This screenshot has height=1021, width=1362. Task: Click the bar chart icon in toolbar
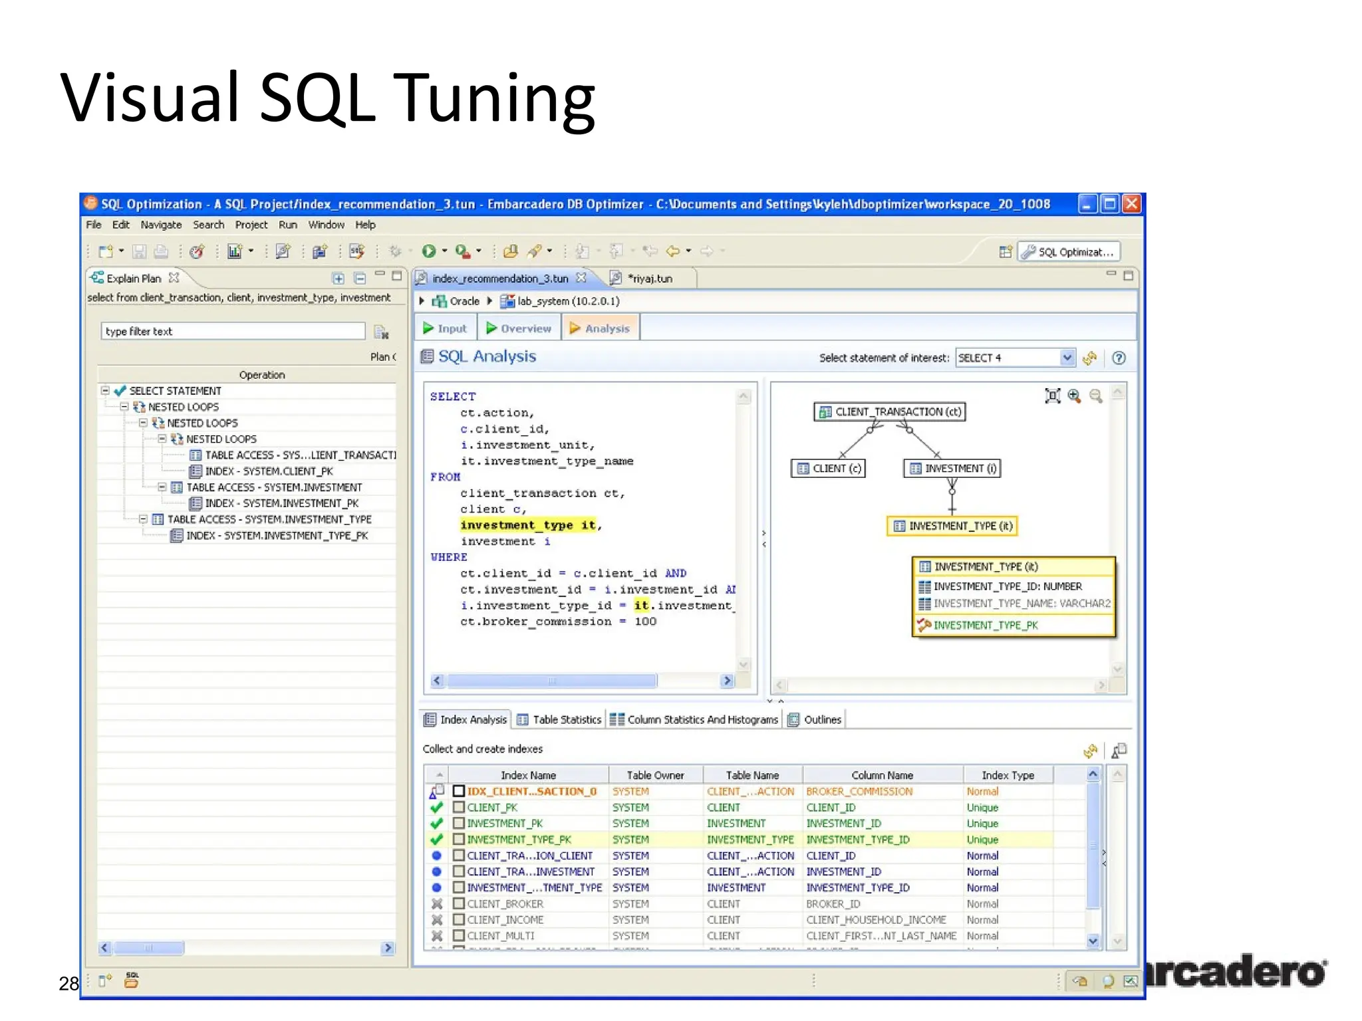235,251
